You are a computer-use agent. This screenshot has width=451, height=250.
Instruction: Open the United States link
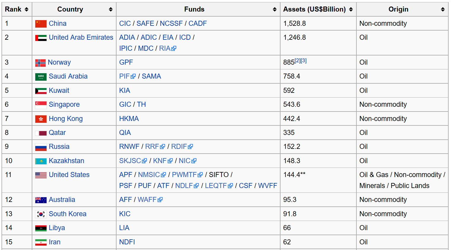(x=69, y=175)
